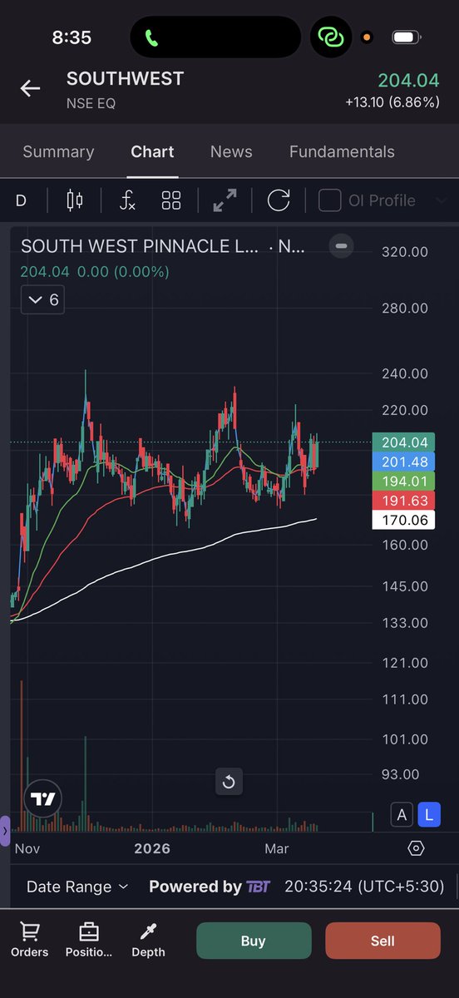Tap the TradingView logo badge

(42, 799)
